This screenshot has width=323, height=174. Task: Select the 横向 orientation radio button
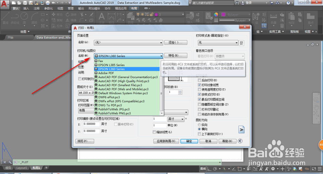[199, 129]
